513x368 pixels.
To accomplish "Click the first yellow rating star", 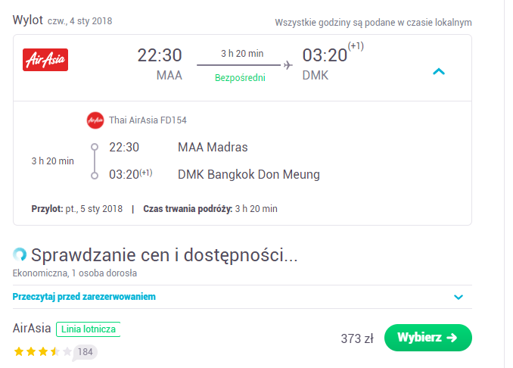I will [19, 351].
